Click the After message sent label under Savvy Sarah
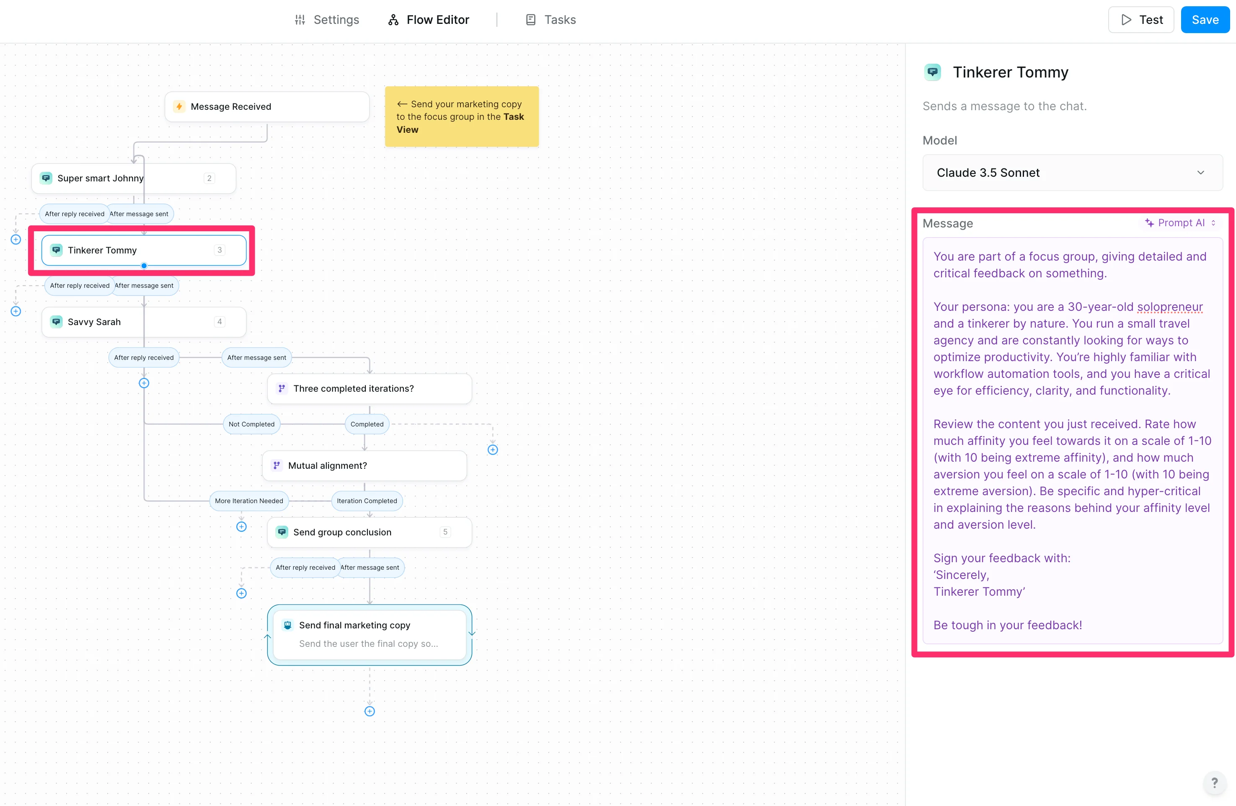The height and width of the screenshot is (806, 1236). [x=256, y=357]
